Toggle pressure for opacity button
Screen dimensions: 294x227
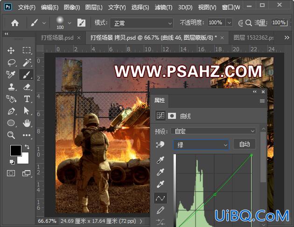click(240, 23)
